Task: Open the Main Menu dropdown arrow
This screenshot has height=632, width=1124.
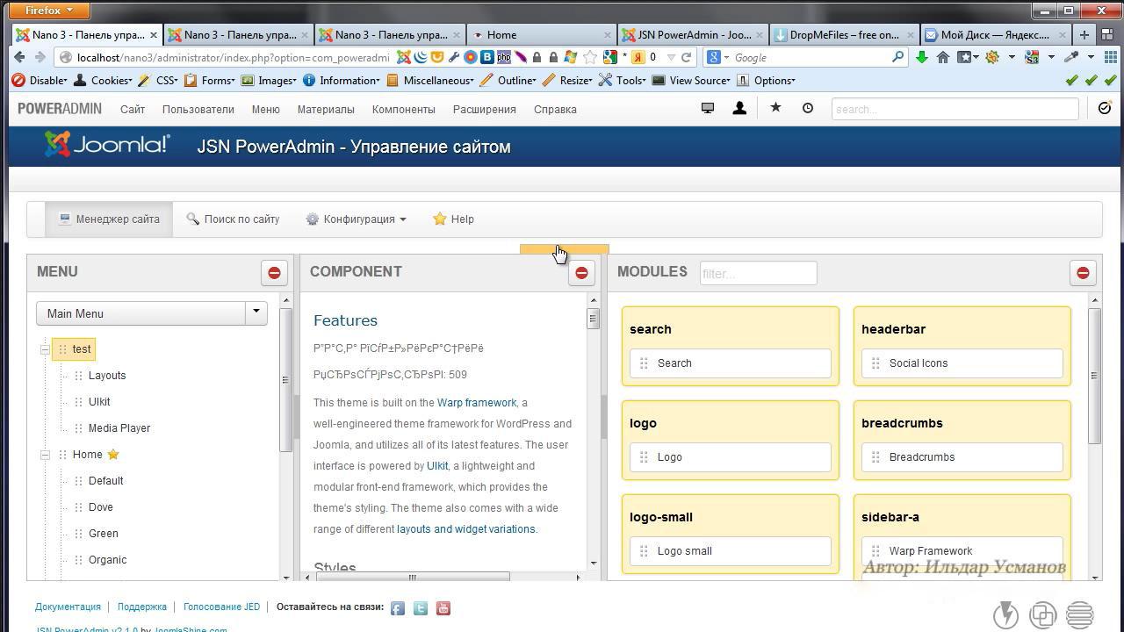Action: (256, 313)
